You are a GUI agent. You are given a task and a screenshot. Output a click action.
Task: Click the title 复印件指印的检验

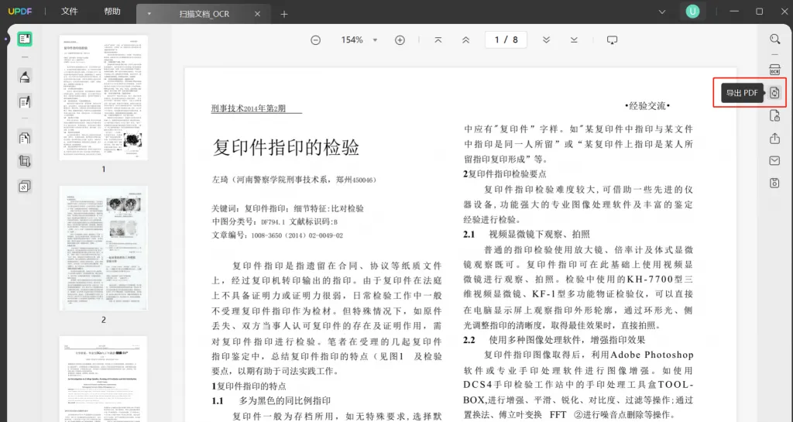pyautogui.click(x=286, y=147)
